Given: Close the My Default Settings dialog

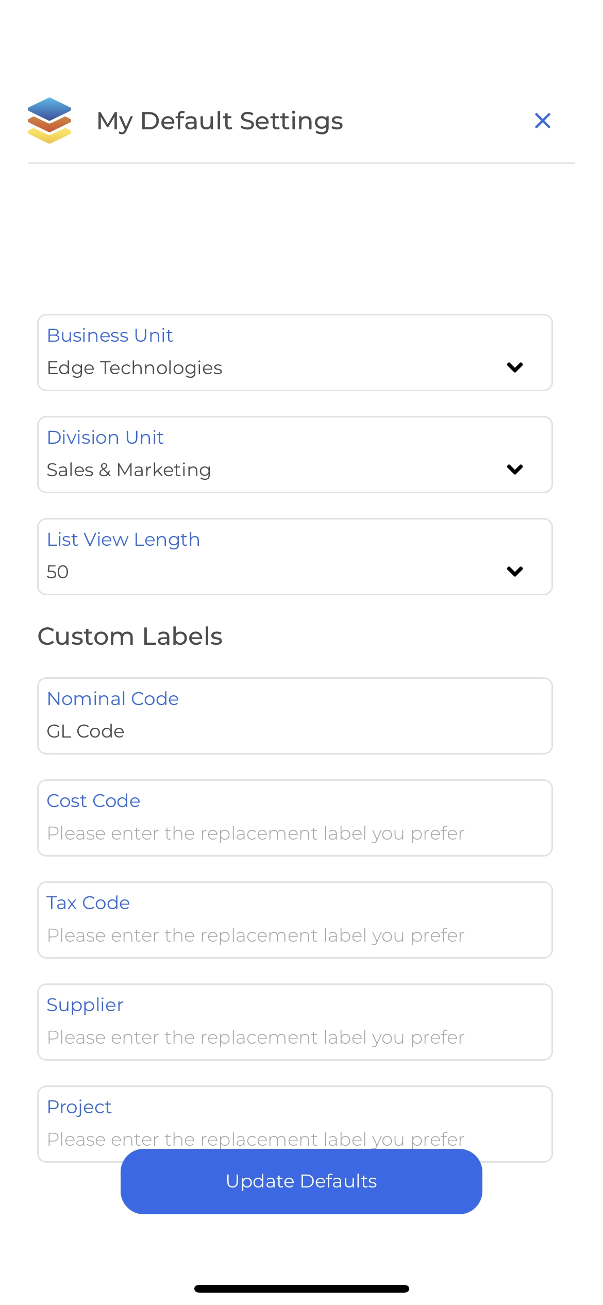Looking at the screenshot, I should click(543, 121).
